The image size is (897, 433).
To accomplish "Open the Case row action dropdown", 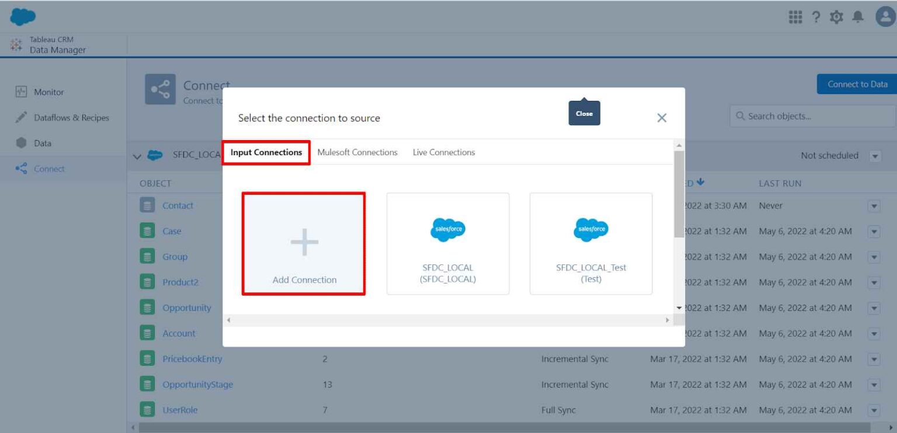I will click(874, 232).
